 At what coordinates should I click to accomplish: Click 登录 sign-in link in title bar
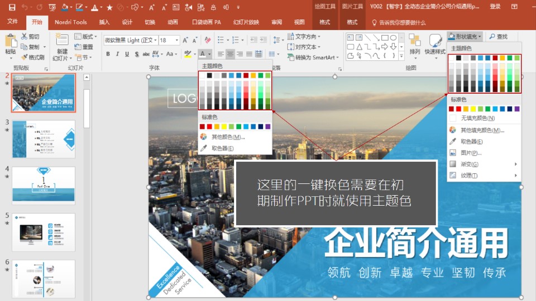pyautogui.click(x=495, y=7)
